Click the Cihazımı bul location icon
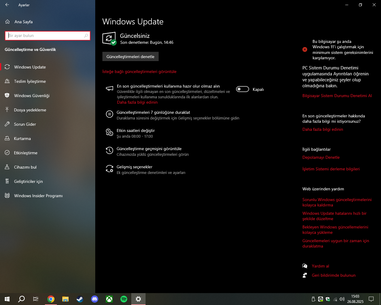This screenshot has height=305, width=381. click(x=7, y=167)
